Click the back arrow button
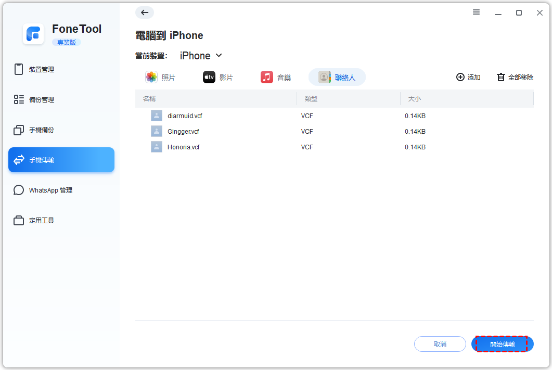This screenshot has height=370, width=552. tap(144, 12)
